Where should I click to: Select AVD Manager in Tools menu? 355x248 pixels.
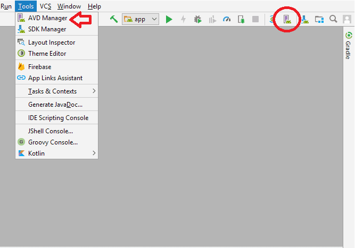pyautogui.click(x=56, y=18)
